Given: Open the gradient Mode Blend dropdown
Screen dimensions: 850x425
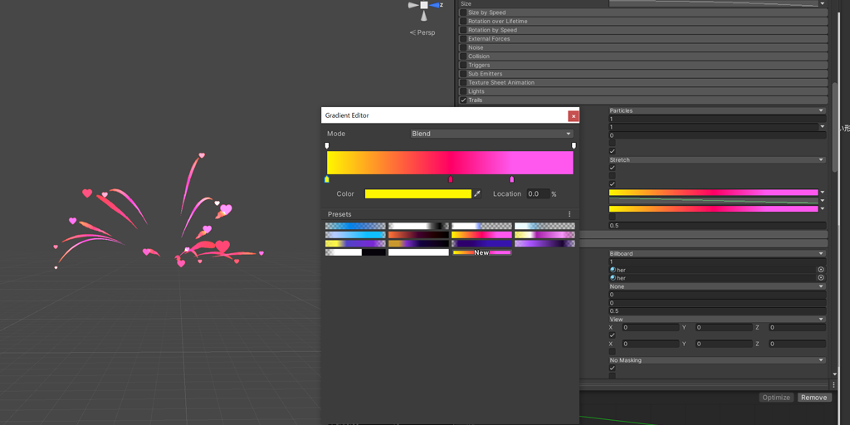Looking at the screenshot, I should tap(491, 134).
